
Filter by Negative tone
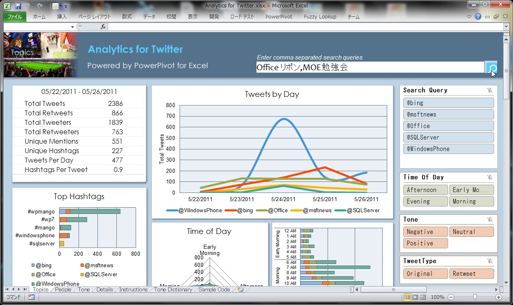(425, 232)
